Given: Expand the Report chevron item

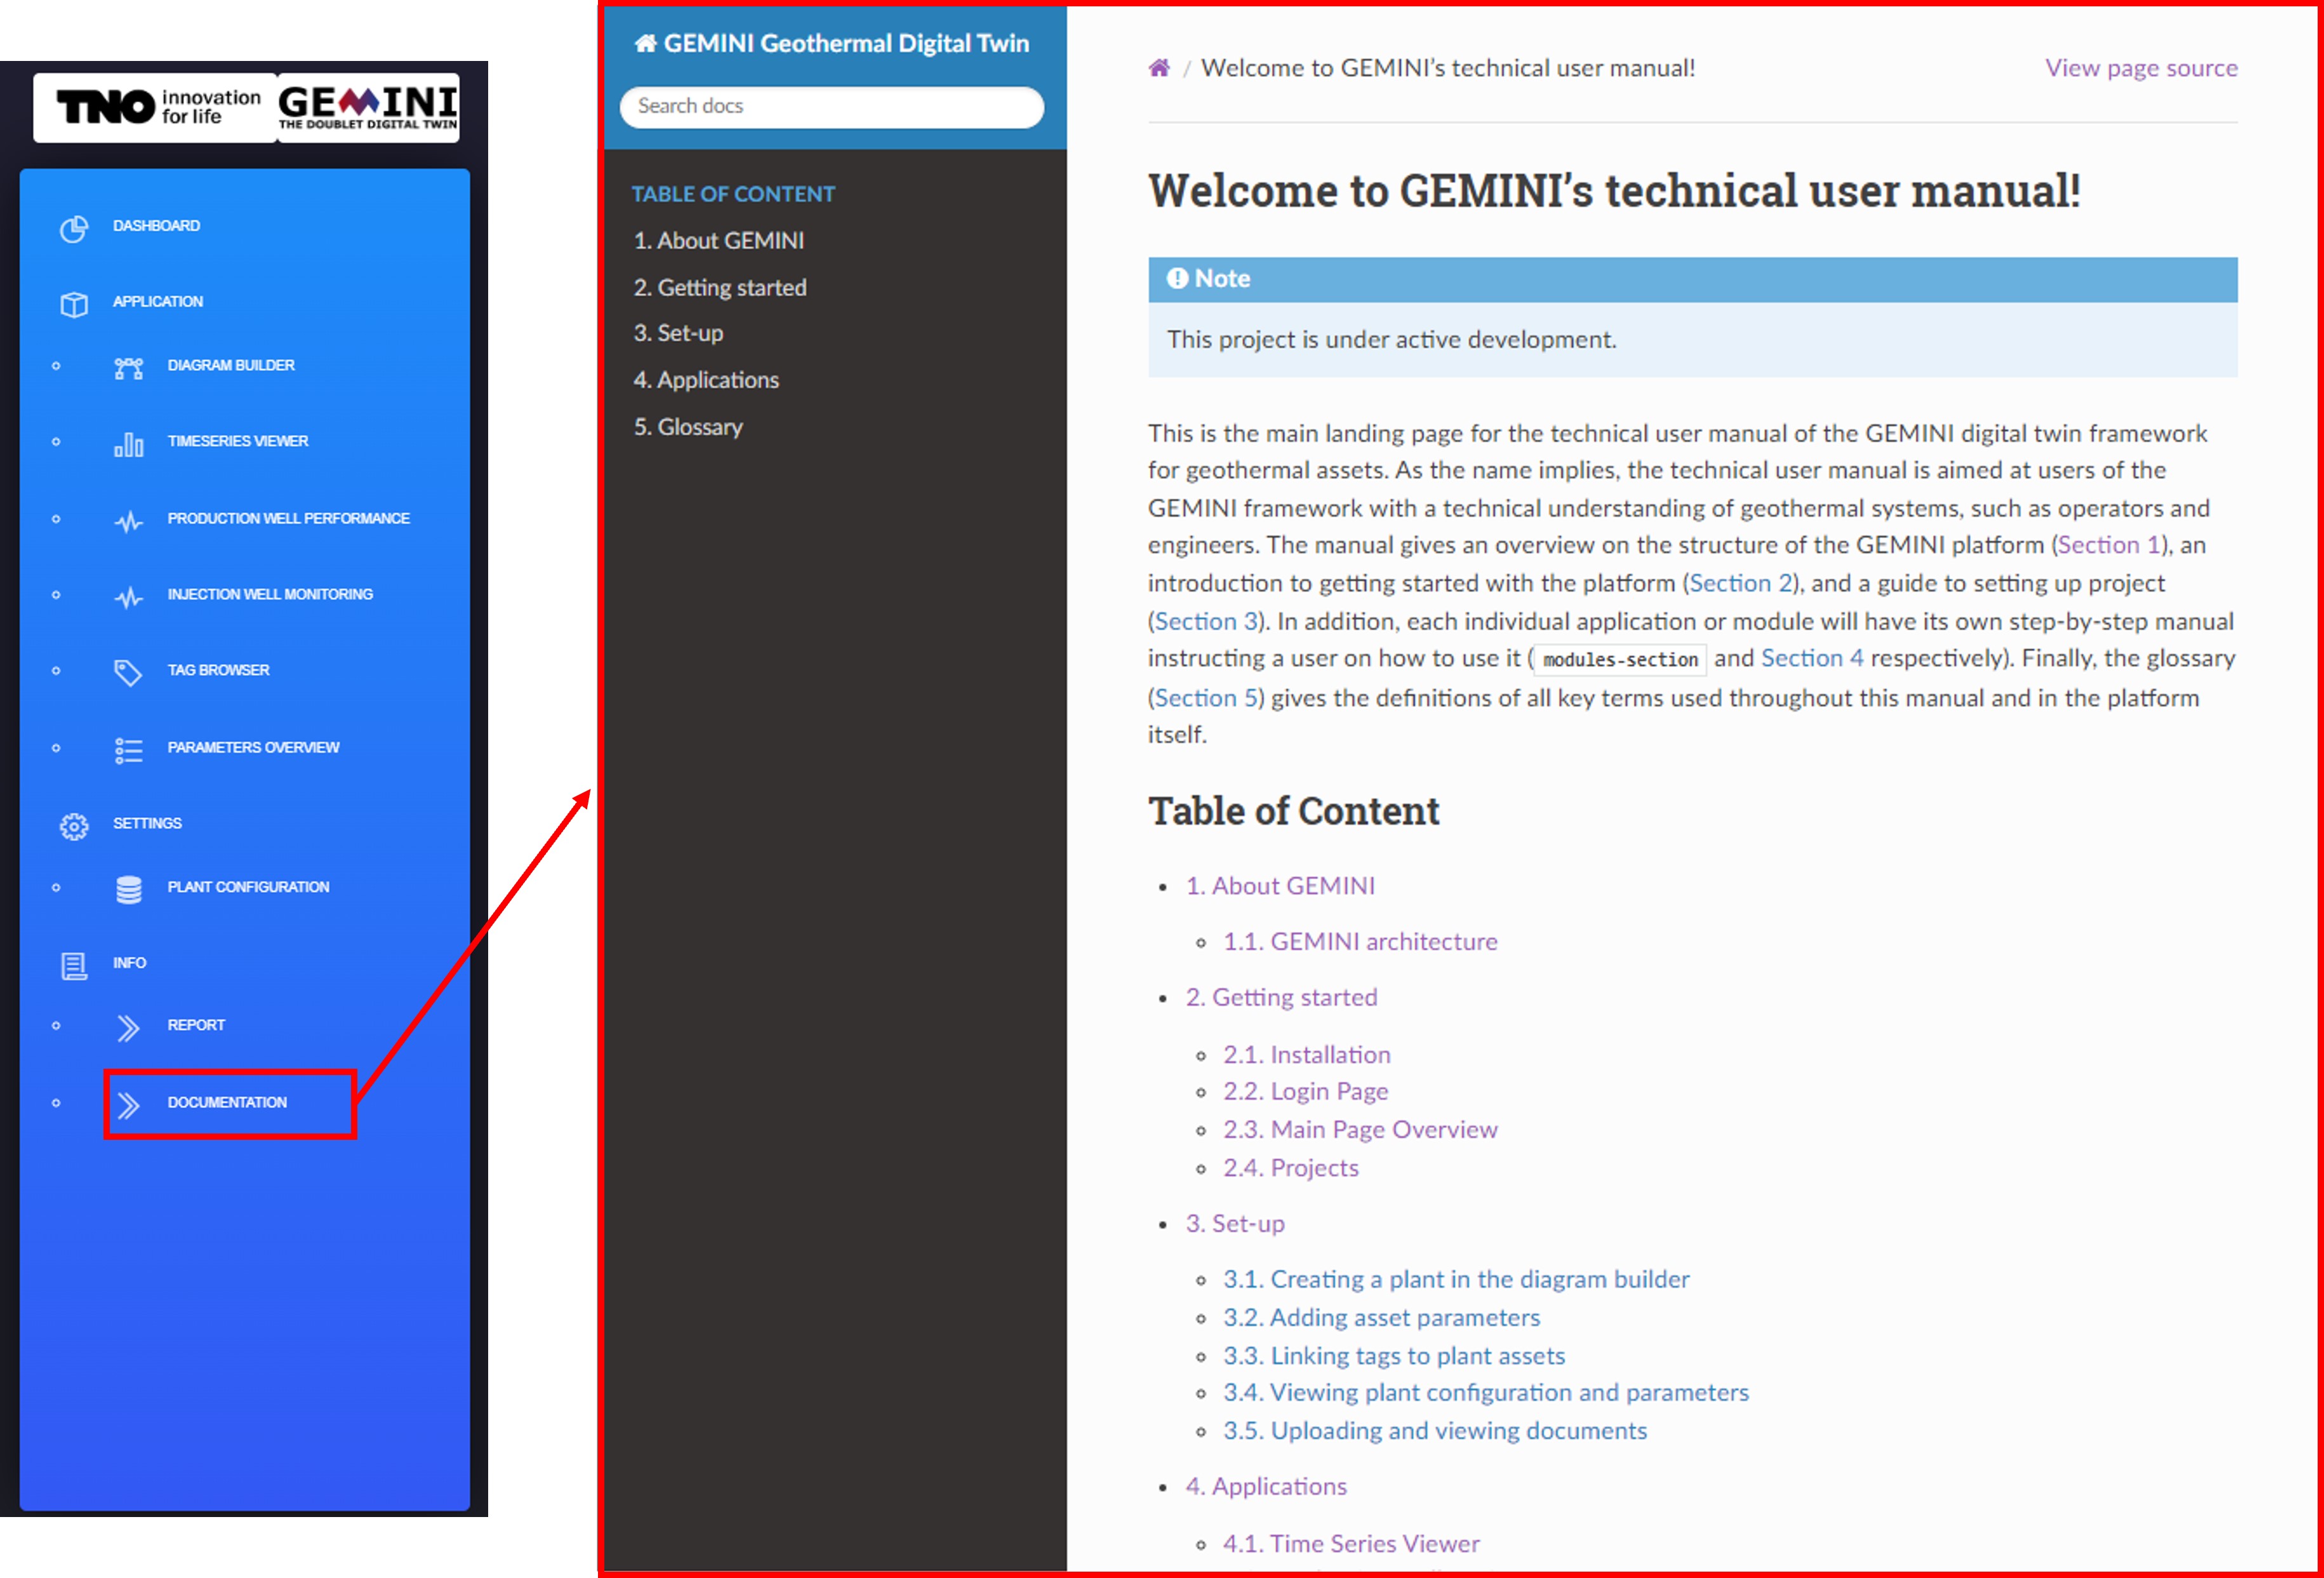Looking at the screenshot, I should pos(128,1027).
